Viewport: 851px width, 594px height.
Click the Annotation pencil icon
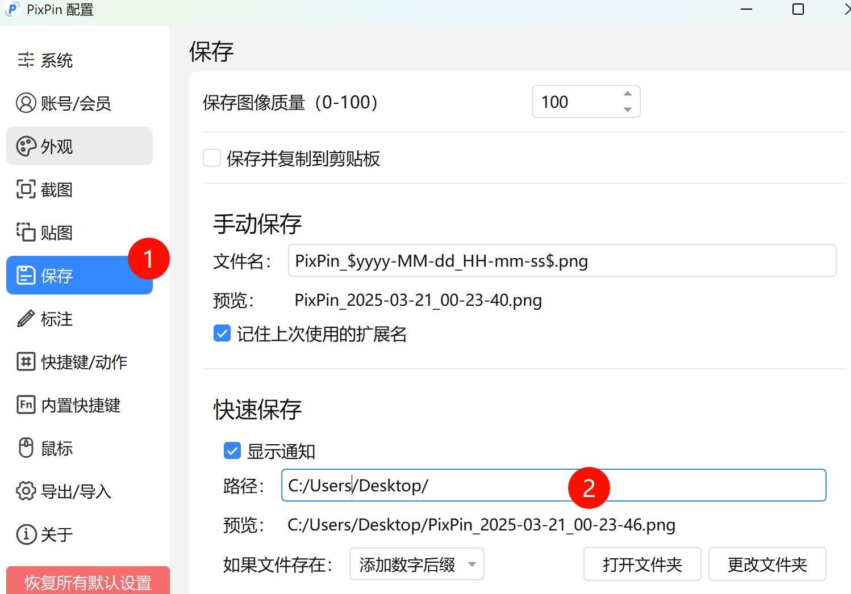coord(26,319)
